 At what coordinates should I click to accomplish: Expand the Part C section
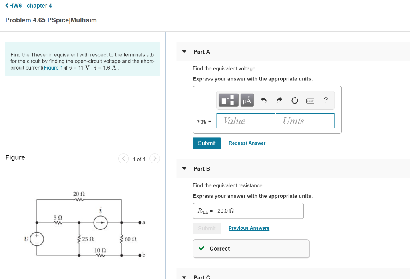[x=184, y=277]
